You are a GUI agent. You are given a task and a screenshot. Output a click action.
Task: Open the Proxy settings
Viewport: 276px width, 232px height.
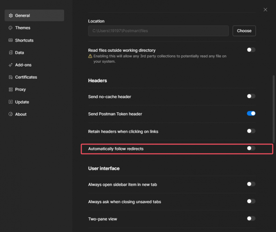click(x=34, y=90)
